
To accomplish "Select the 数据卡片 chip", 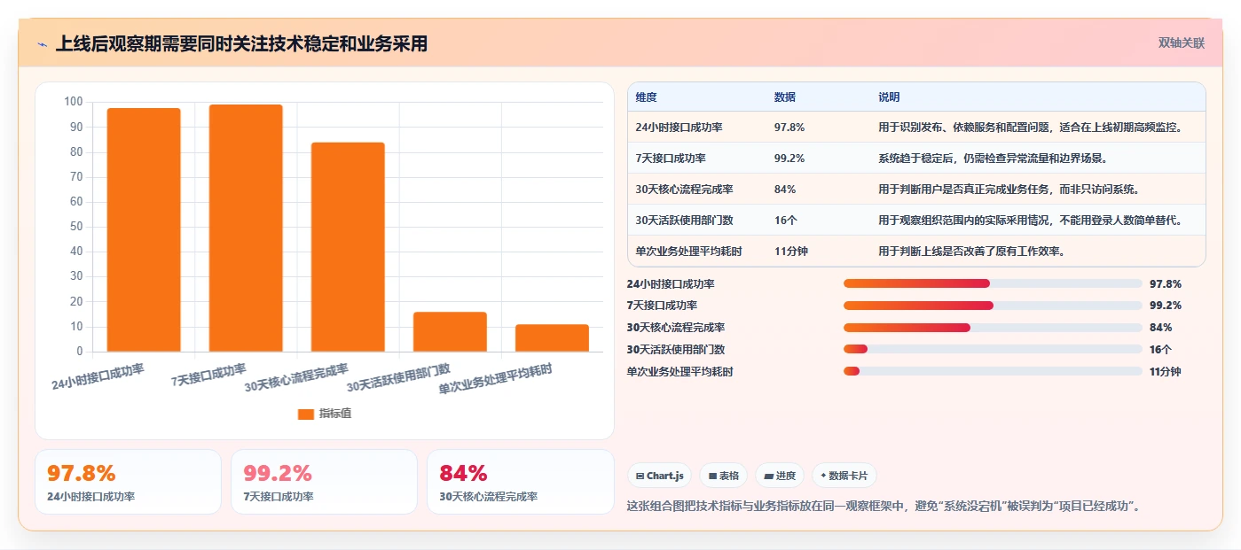I will tap(844, 476).
